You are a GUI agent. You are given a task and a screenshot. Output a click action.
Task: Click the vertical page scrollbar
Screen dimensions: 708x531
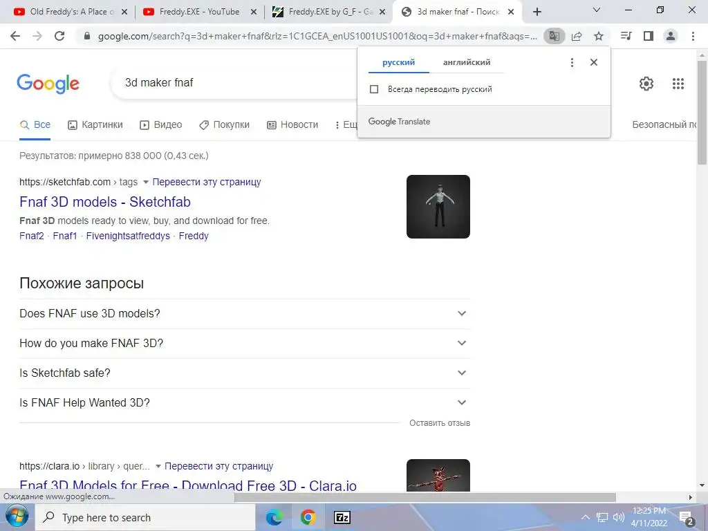coord(702,113)
